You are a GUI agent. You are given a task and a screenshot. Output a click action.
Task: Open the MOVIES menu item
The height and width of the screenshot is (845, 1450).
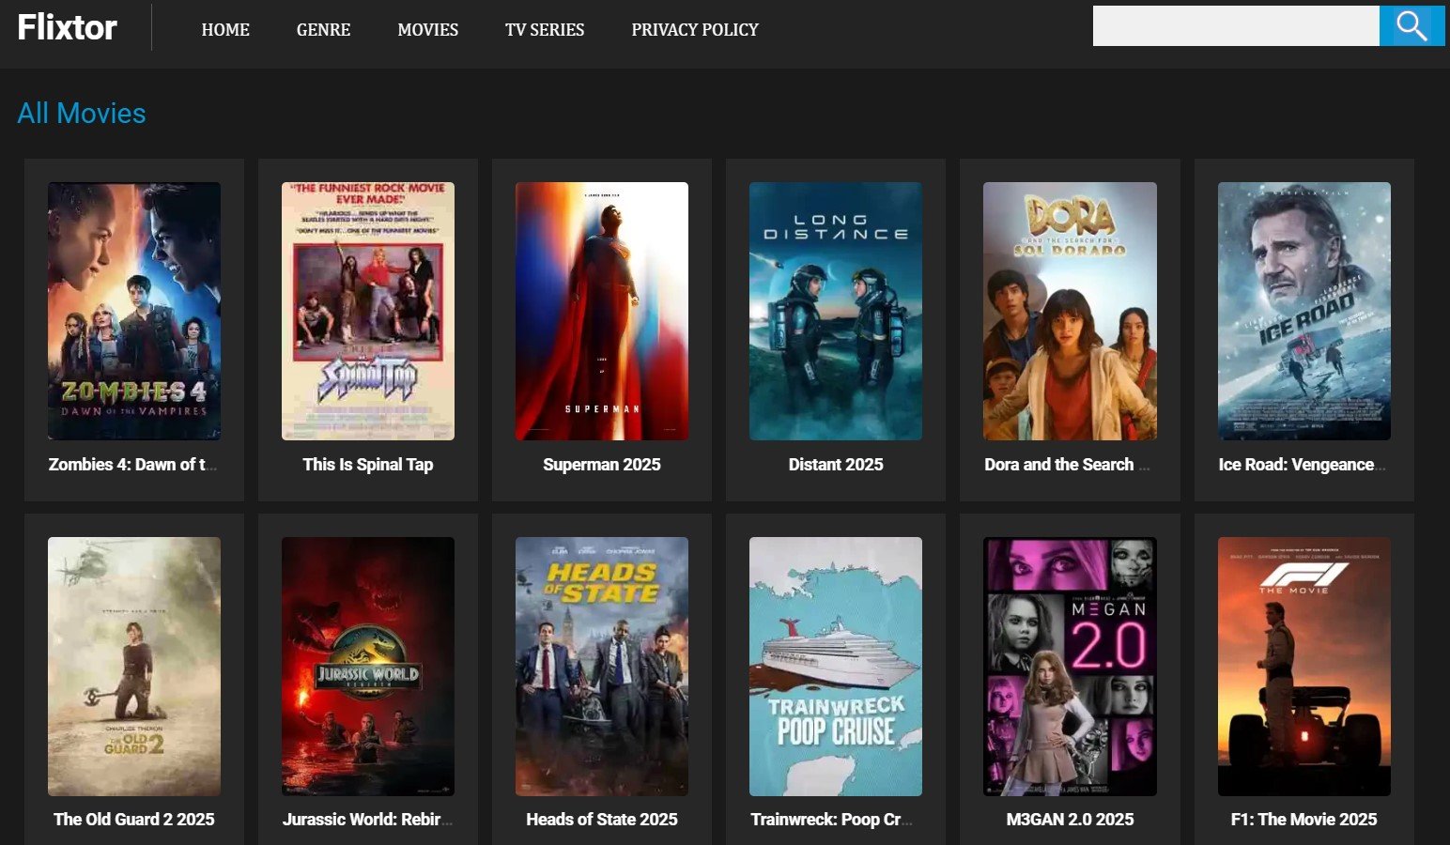point(428,30)
